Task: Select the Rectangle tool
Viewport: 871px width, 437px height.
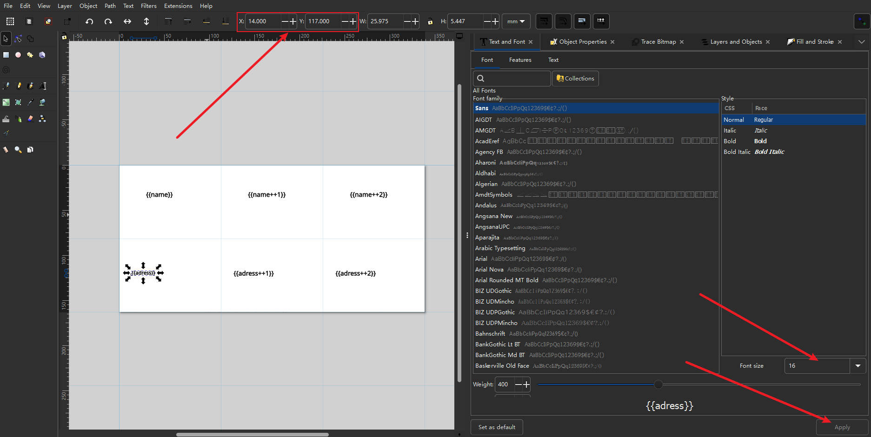Action: pos(6,55)
